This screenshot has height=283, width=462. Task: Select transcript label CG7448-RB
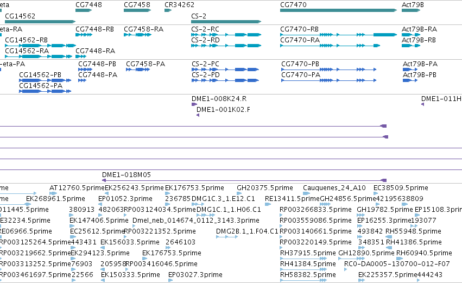tap(94, 29)
